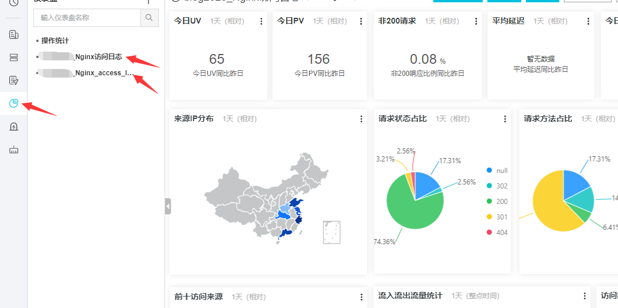Click the 今日PV value 156

pos(318,59)
